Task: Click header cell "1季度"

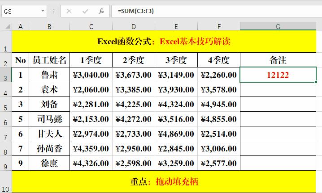Action: click(x=91, y=60)
